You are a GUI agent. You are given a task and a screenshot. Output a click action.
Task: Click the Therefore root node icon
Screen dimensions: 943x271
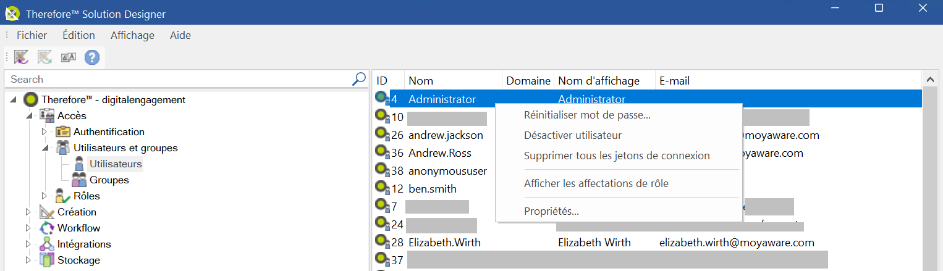[x=31, y=99]
